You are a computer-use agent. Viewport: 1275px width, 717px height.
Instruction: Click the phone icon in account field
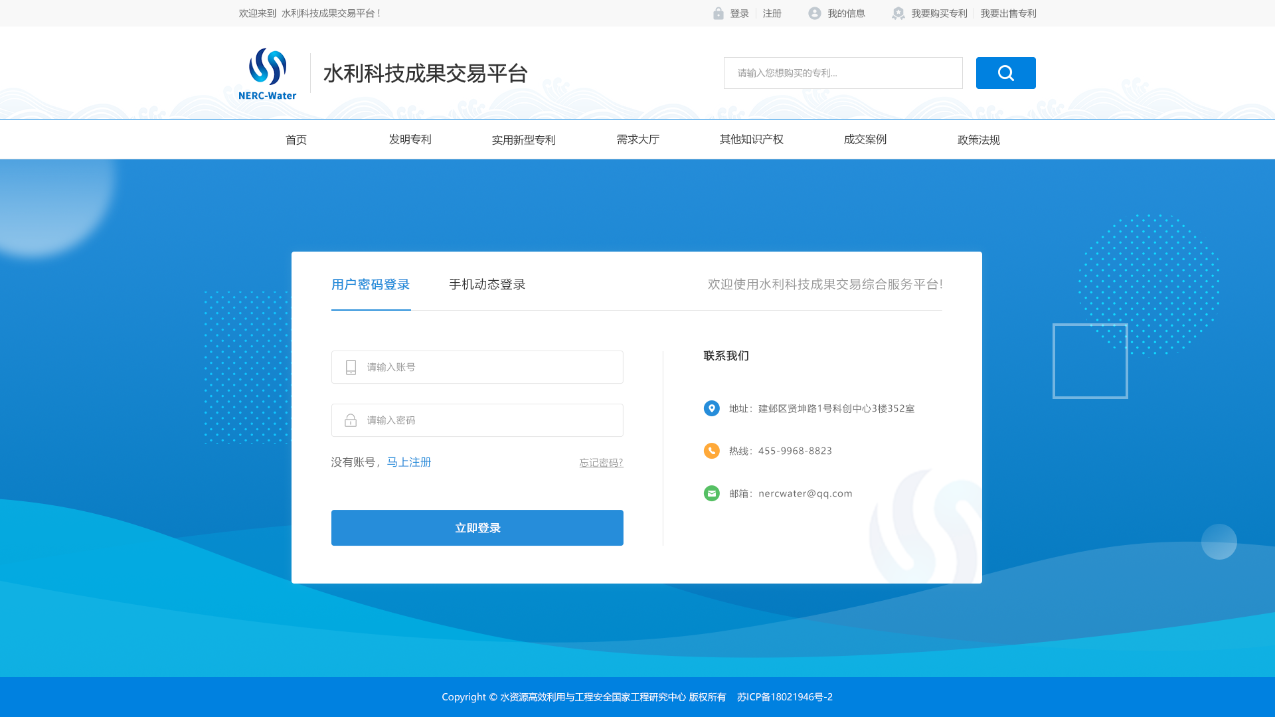[x=351, y=367]
